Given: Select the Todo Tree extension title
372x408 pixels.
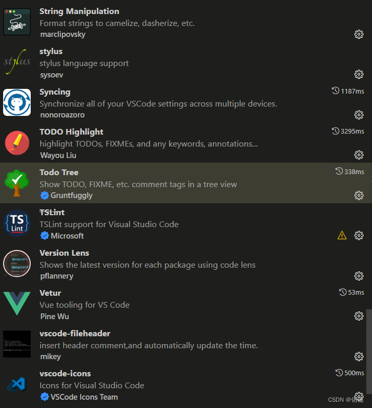Looking at the screenshot, I should 59,172.
